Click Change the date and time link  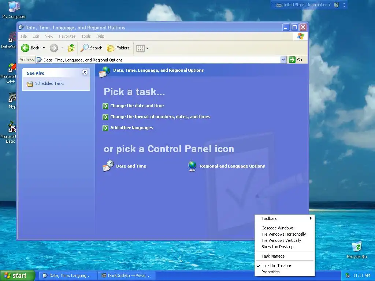[x=137, y=106]
